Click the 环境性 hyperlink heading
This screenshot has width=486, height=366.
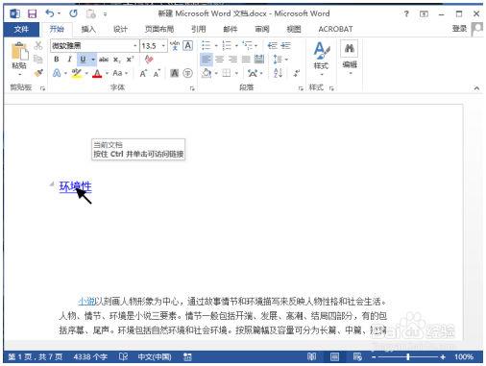[75, 186]
